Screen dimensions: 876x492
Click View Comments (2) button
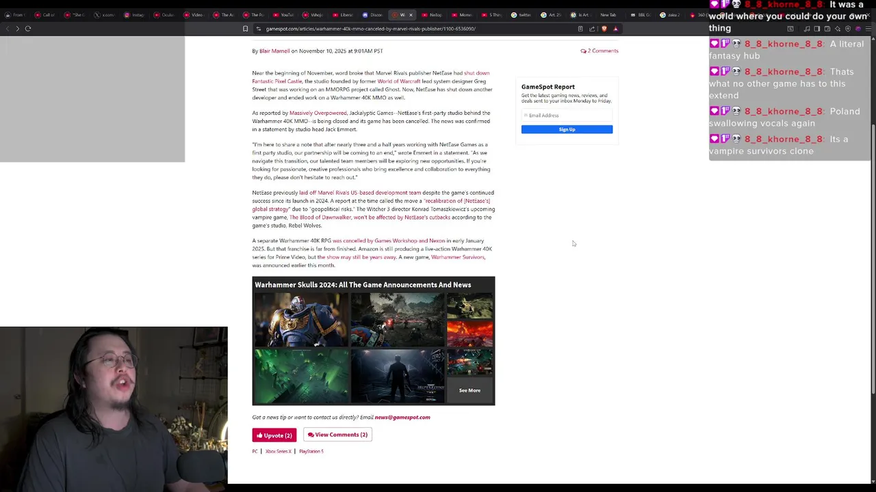click(337, 435)
